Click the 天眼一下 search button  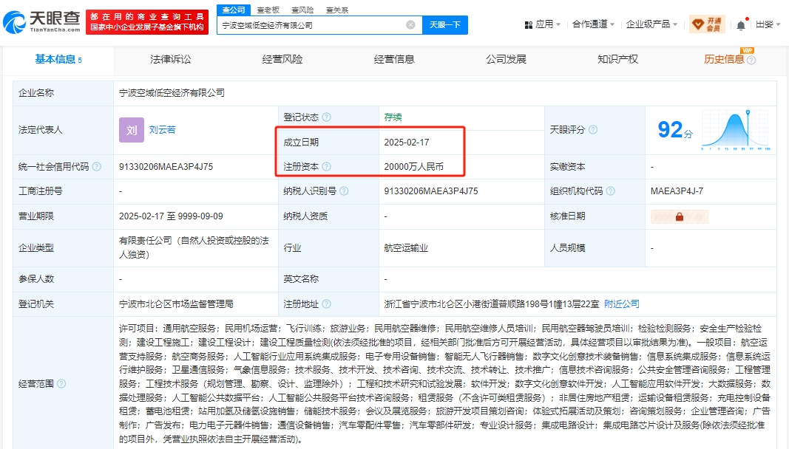tap(445, 24)
